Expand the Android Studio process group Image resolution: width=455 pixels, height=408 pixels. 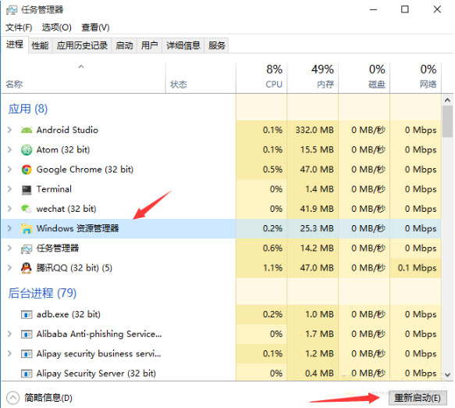pos(9,130)
